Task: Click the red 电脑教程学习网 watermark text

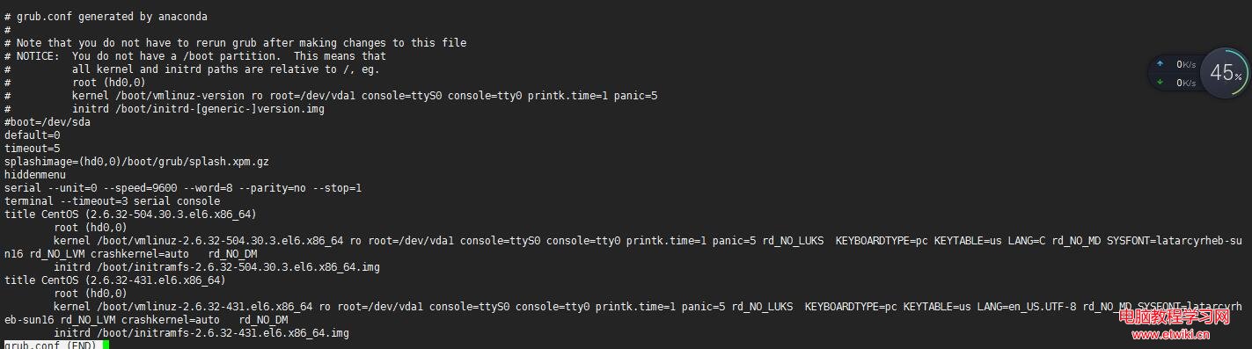Action: click(x=1174, y=317)
